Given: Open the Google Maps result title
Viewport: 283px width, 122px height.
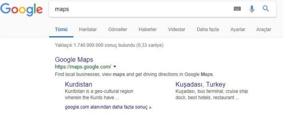Looking at the screenshot, I should (74, 59).
